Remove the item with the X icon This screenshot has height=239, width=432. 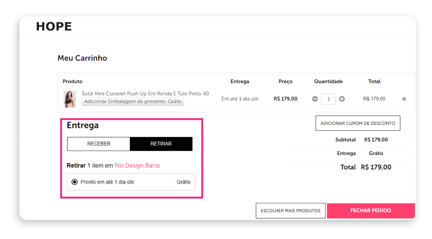[x=404, y=99]
